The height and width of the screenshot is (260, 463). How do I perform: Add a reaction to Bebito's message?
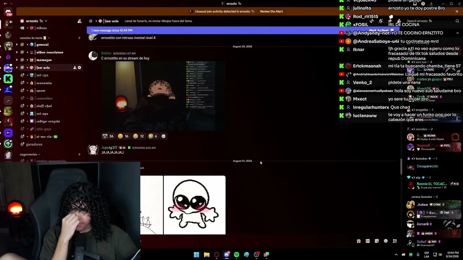coord(163,136)
